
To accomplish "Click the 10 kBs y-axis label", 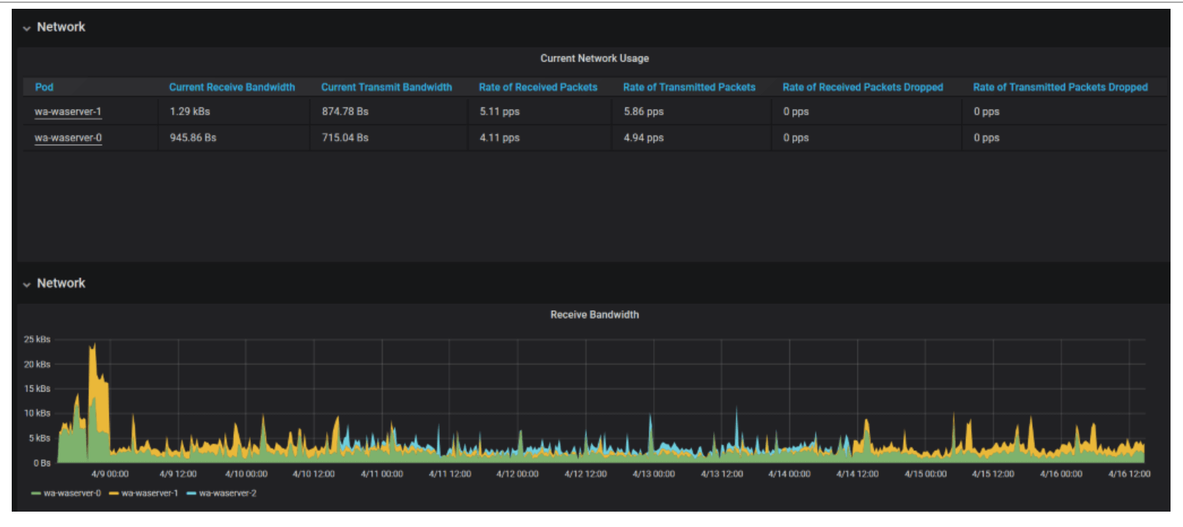I will click(x=37, y=414).
